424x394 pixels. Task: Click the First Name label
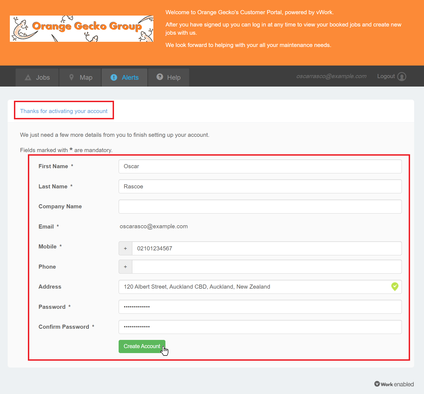[53, 166]
